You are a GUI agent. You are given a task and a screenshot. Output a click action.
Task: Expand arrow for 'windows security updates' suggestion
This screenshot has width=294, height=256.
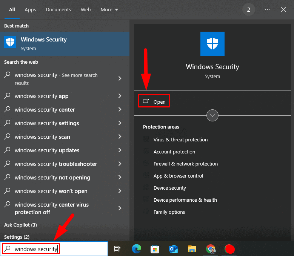(x=120, y=150)
